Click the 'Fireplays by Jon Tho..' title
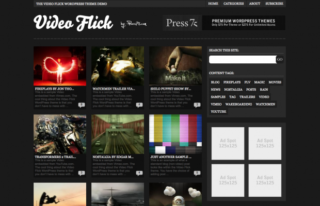The image size is (320, 206). click(x=55, y=89)
